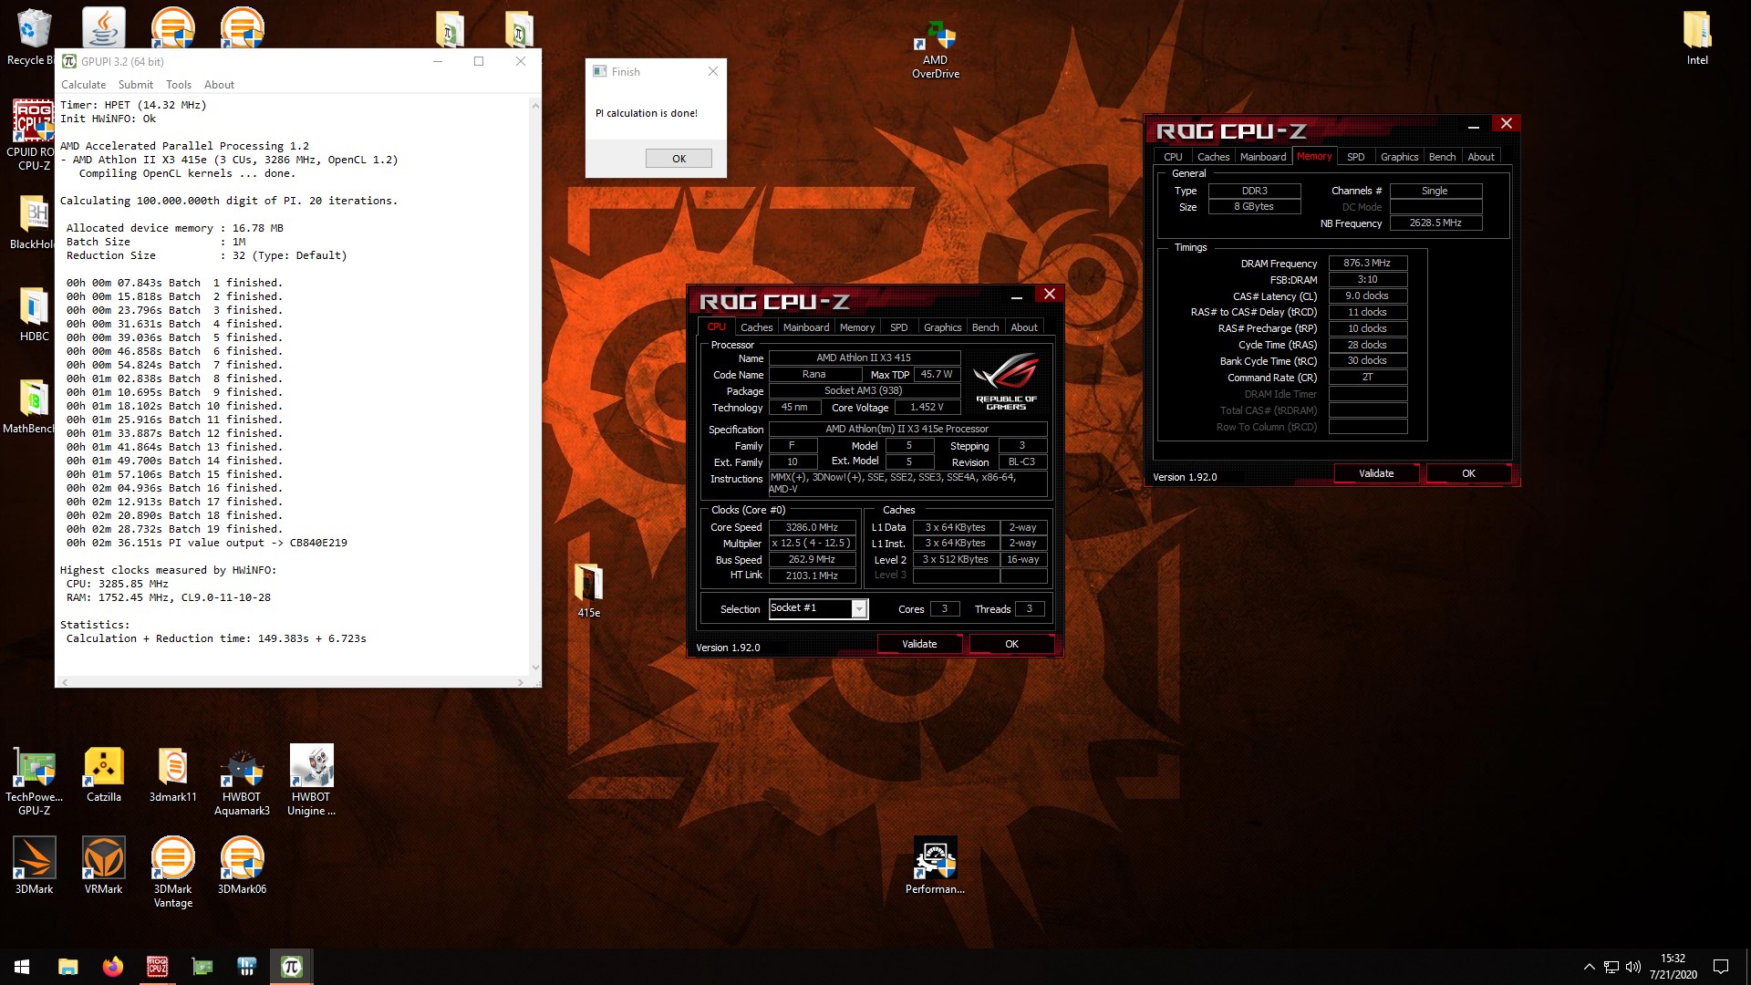The width and height of the screenshot is (1751, 985).
Task: Click the PI value output line CB840E219
Action: tap(206, 543)
